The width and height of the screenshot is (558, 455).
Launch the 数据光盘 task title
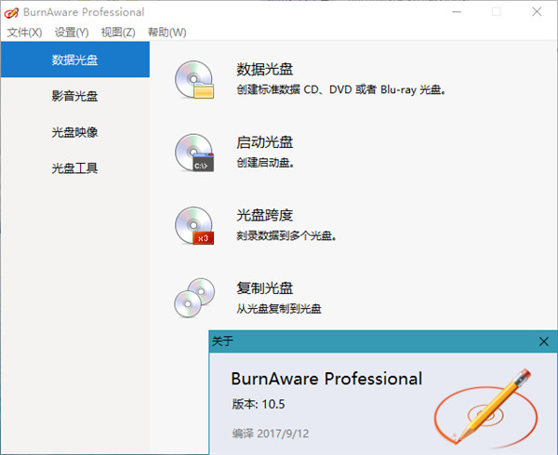click(265, 69)
